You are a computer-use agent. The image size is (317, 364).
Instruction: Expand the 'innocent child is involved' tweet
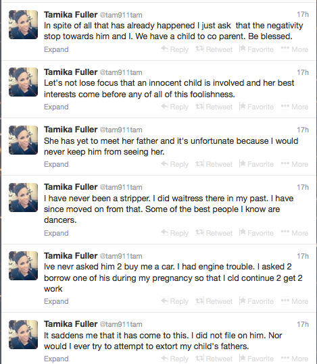click(x=56, y=107)
